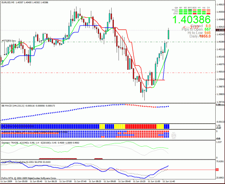Click the H1 column header in dashboard

pyautogui.click(x=199, y=8)
